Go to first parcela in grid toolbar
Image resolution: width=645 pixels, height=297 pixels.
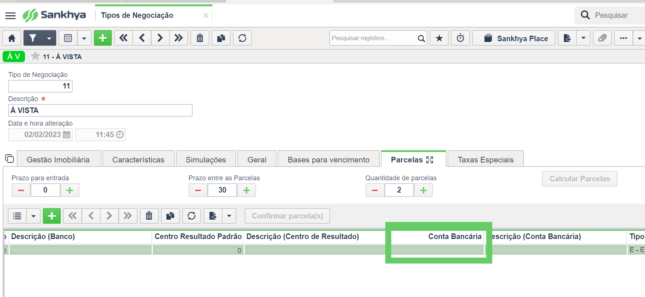coord(73,216)
